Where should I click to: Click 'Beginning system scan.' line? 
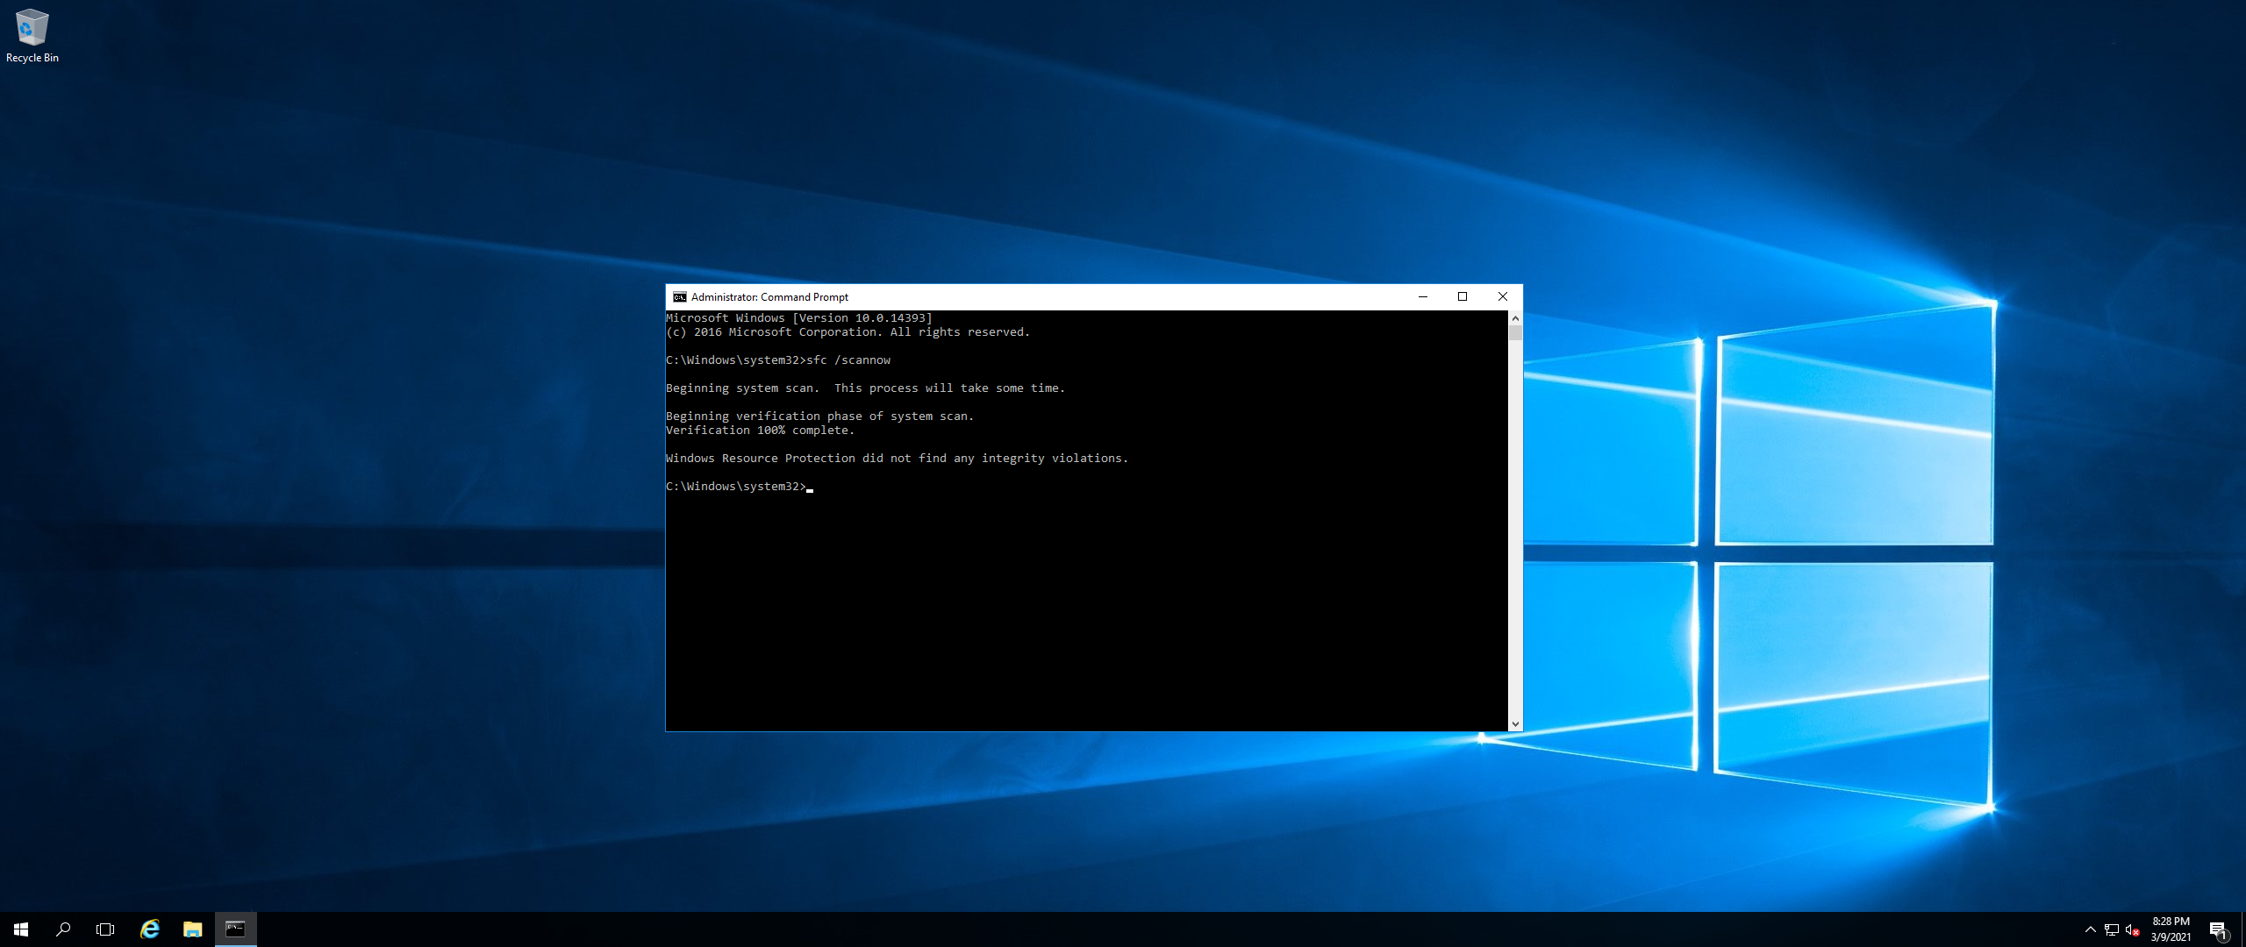(x=865, y=388)
